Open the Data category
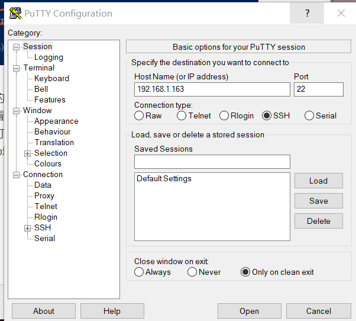Viewport: 356px width, 321px height. pyautogui.click(x=43, y=185)
